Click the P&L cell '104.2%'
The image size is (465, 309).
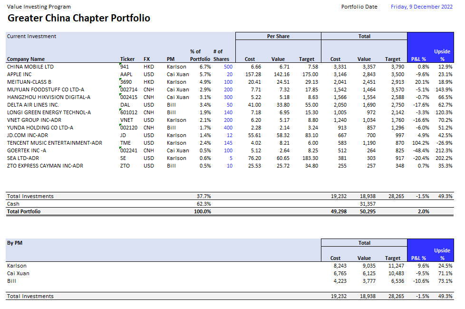(420, 143)
